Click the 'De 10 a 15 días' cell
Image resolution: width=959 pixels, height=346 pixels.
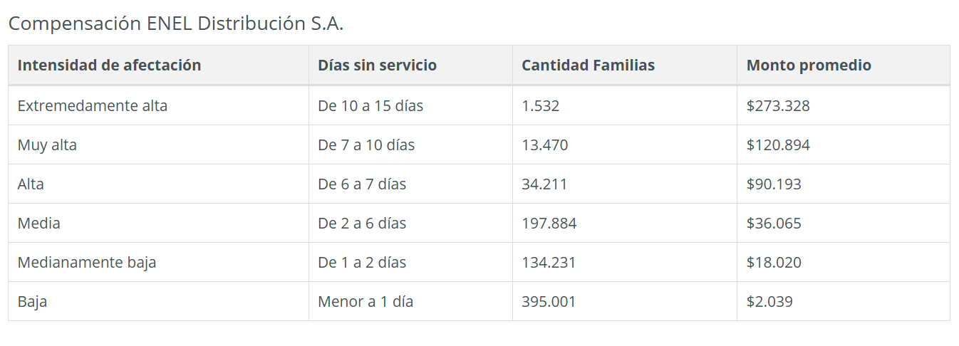[370, 106]
